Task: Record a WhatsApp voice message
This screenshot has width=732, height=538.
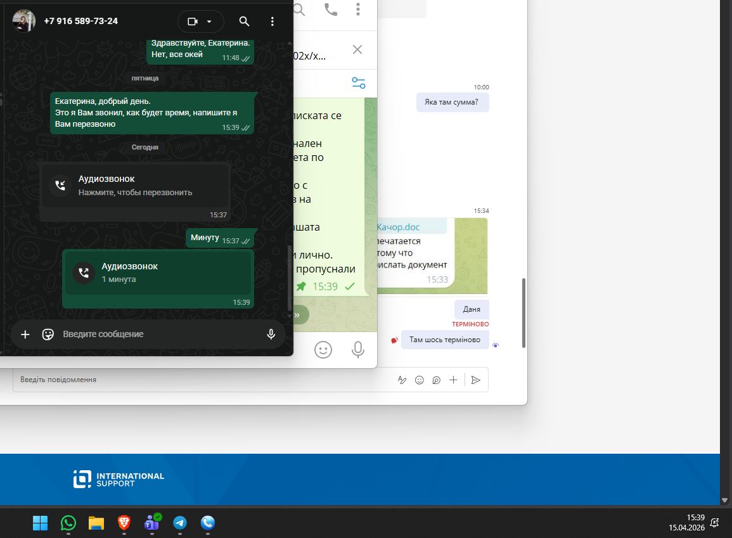Action: point(271,334)
